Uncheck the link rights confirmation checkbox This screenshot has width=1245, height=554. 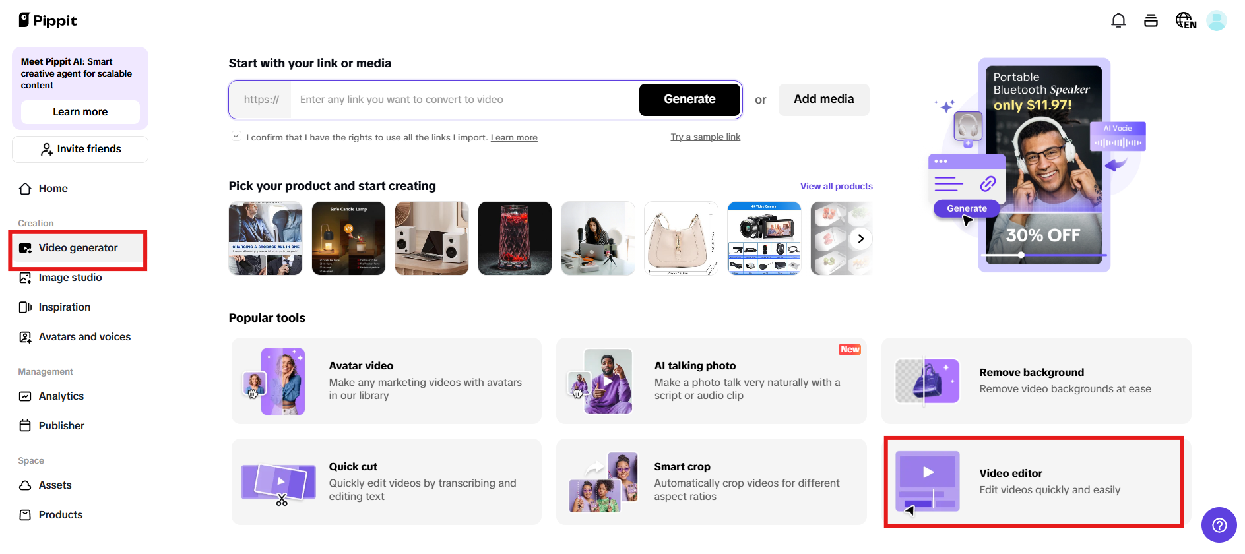tap(236, 136)
